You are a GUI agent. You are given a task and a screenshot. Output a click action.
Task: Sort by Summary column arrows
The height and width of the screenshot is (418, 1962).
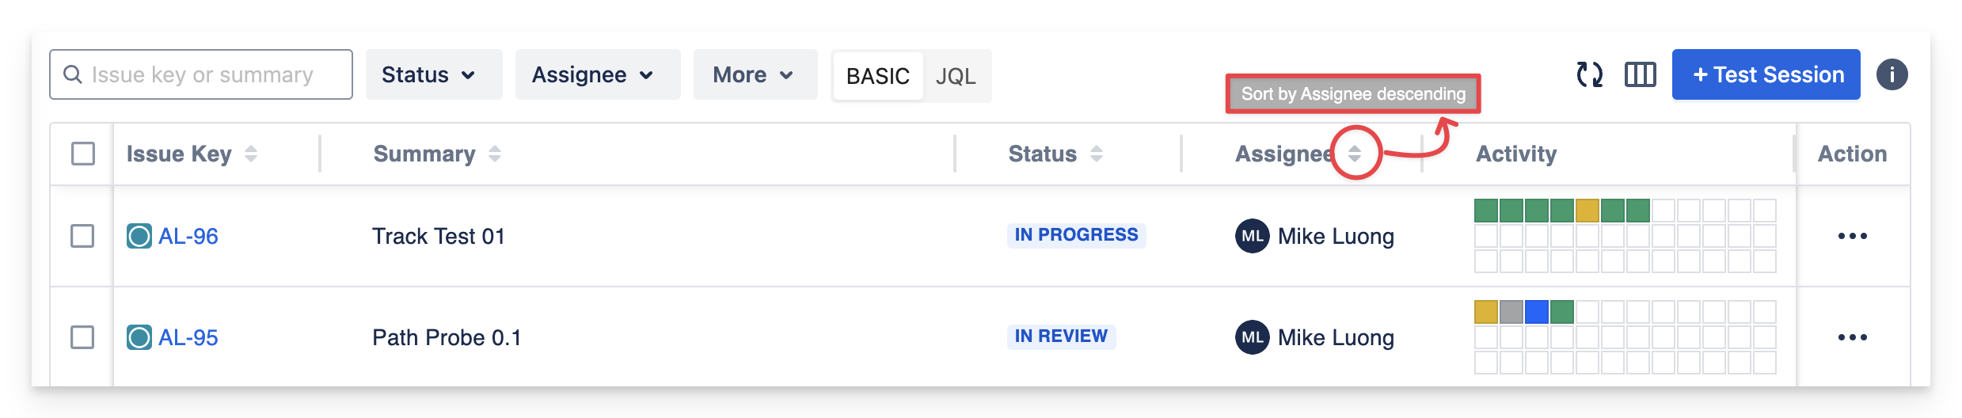coord(495,154)
